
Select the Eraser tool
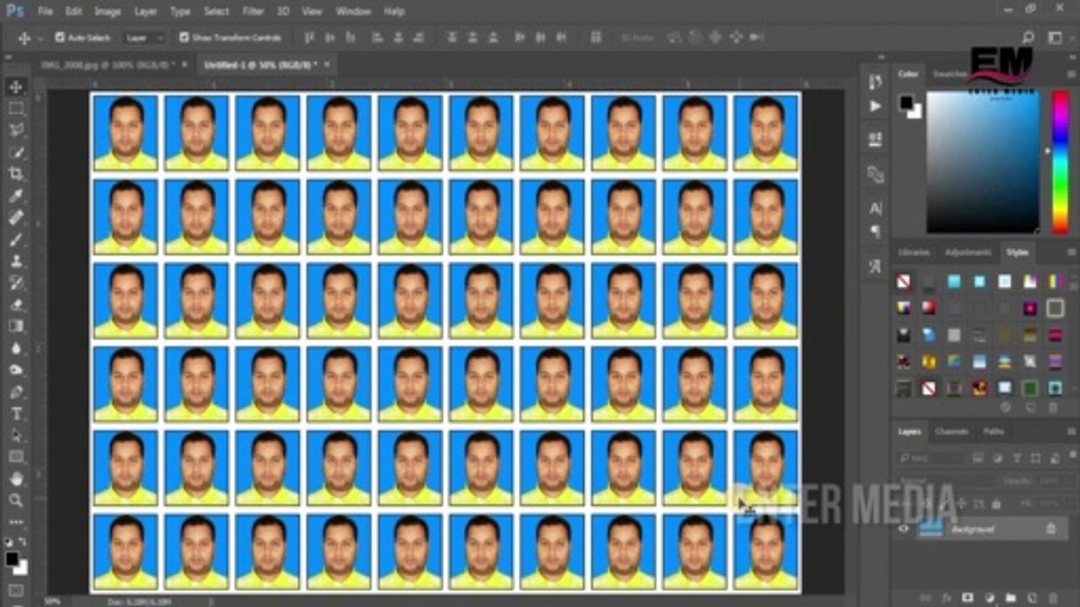pos(16,304)
